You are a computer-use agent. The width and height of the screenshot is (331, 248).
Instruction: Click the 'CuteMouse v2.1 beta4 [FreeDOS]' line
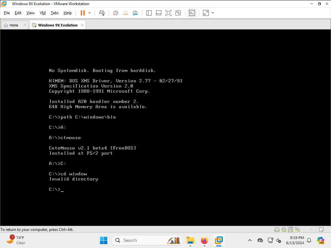point(92,148)
